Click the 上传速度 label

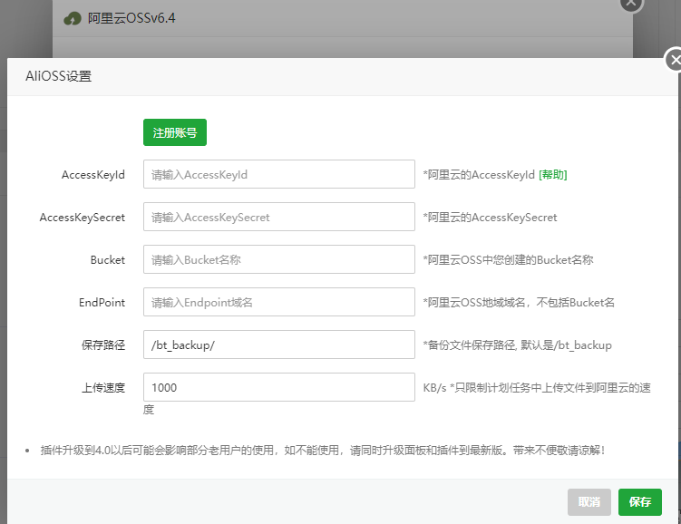(x=103, y=388)
